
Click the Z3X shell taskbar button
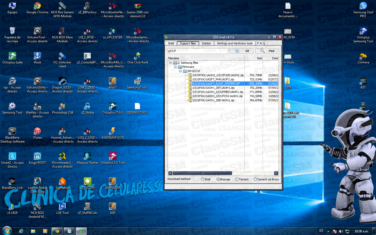point(81,231)
